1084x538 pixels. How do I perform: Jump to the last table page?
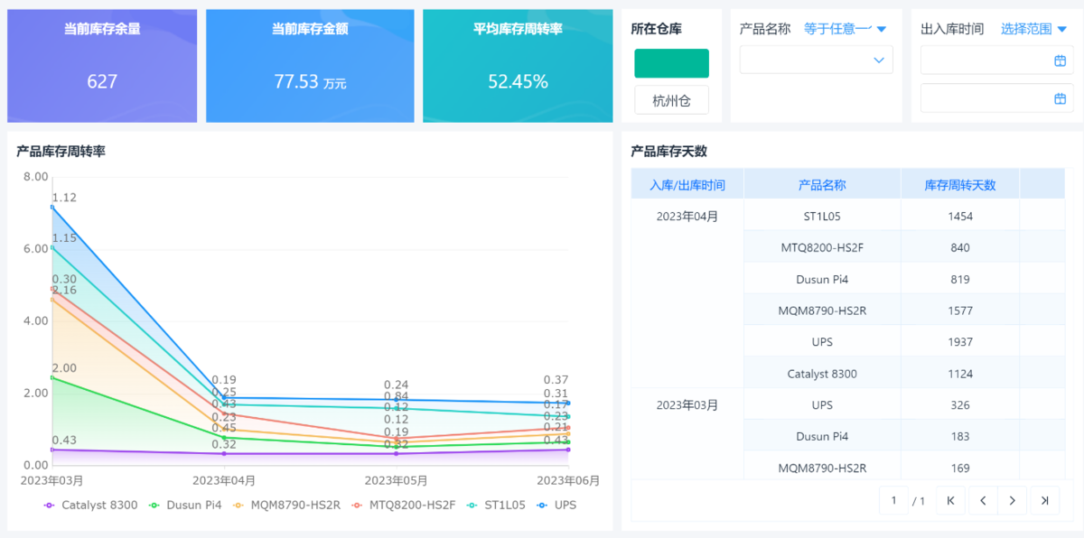(x=1044, y=500)
